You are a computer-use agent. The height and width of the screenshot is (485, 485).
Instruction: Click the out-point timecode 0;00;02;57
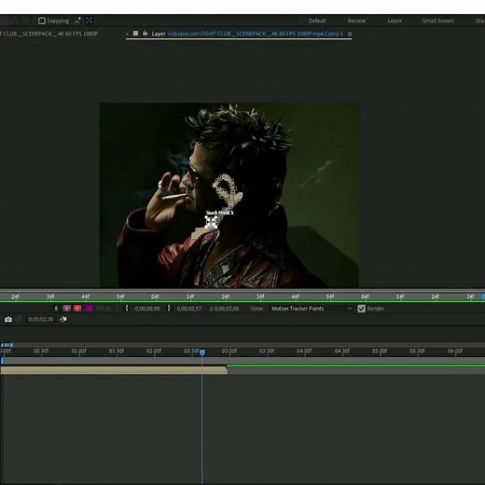(188, 309)
